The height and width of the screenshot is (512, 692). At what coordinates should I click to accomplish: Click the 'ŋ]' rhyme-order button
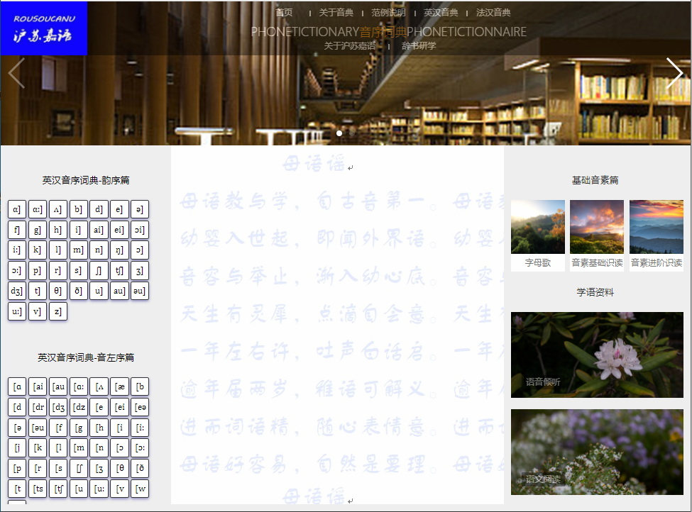[x=119, y=250]
